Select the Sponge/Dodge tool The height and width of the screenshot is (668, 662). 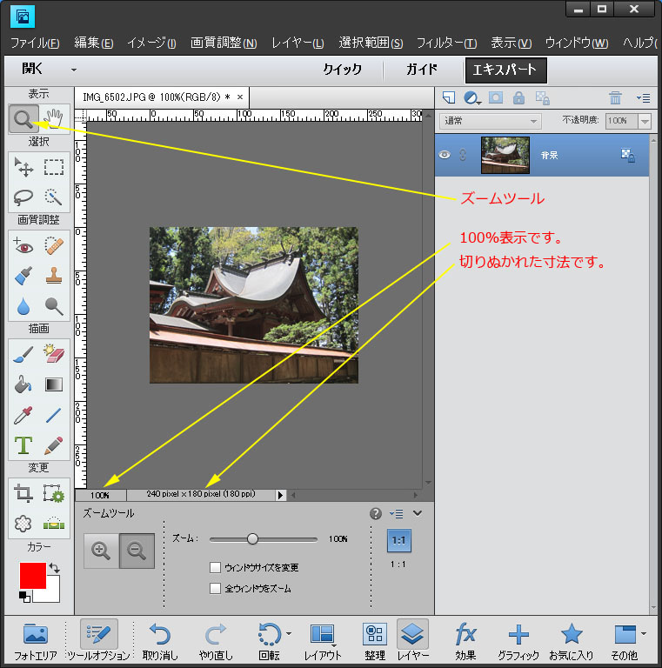pos(54,306)
